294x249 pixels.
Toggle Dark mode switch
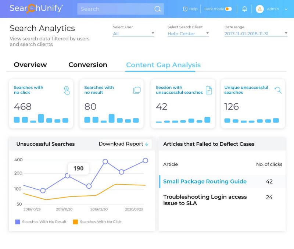pos(228,9)
